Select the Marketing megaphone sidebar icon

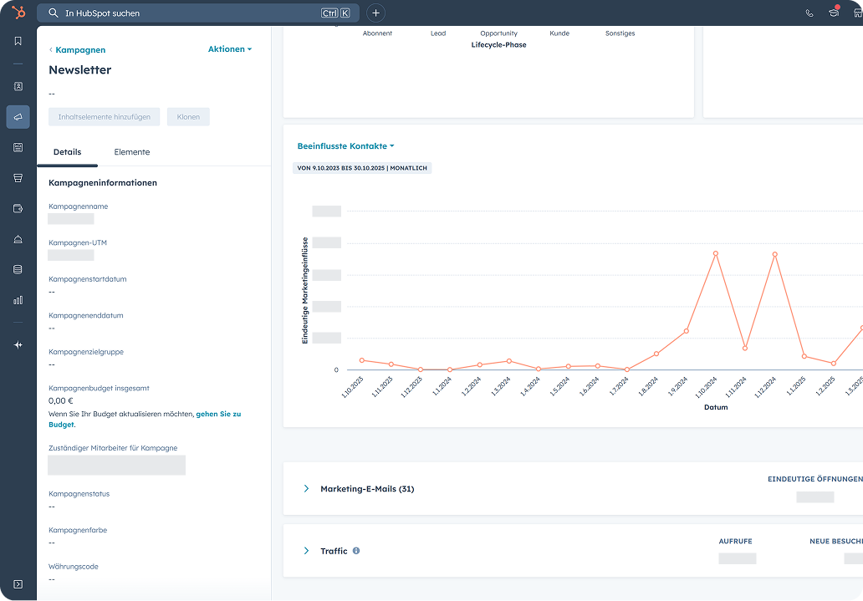tap(18, 117)
